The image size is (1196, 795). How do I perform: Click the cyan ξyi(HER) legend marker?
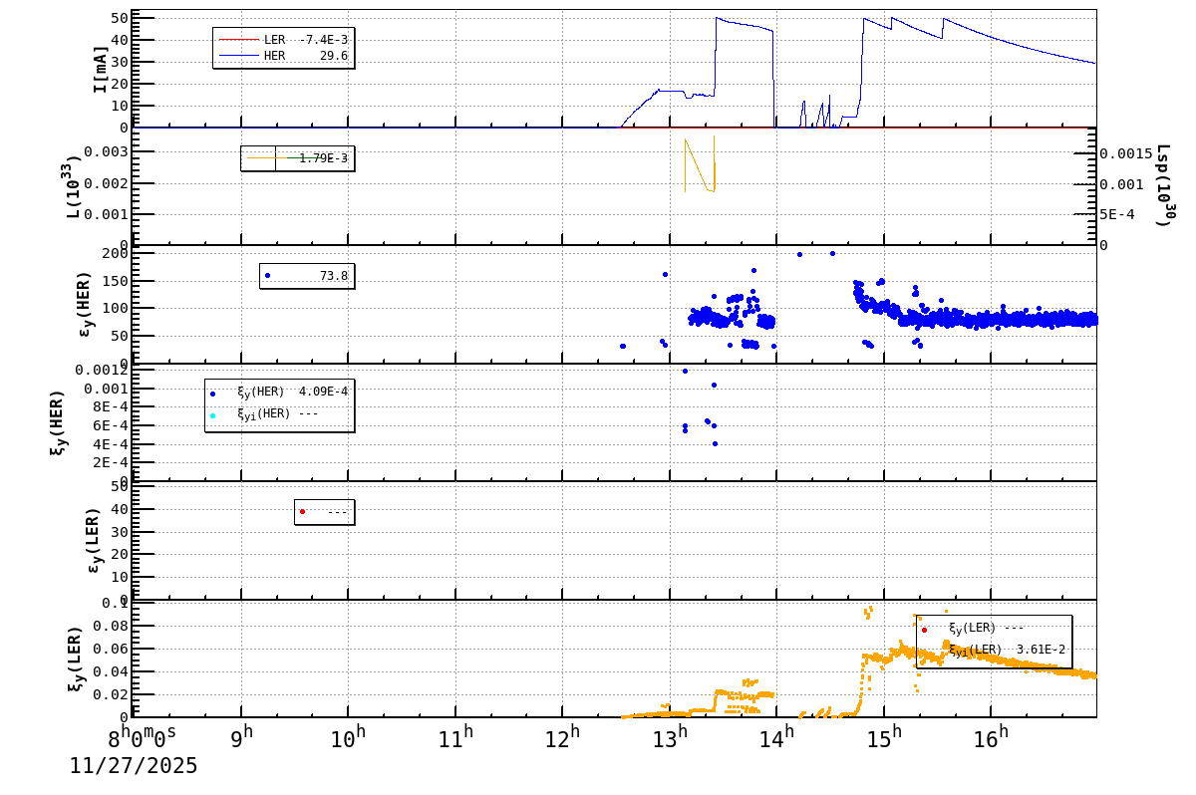click(x=214, y=415)
